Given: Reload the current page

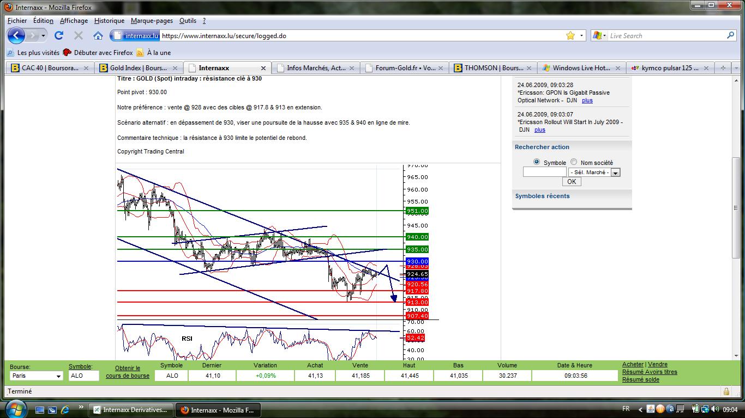Looking at the screenshot, I should tap(59, 35).
